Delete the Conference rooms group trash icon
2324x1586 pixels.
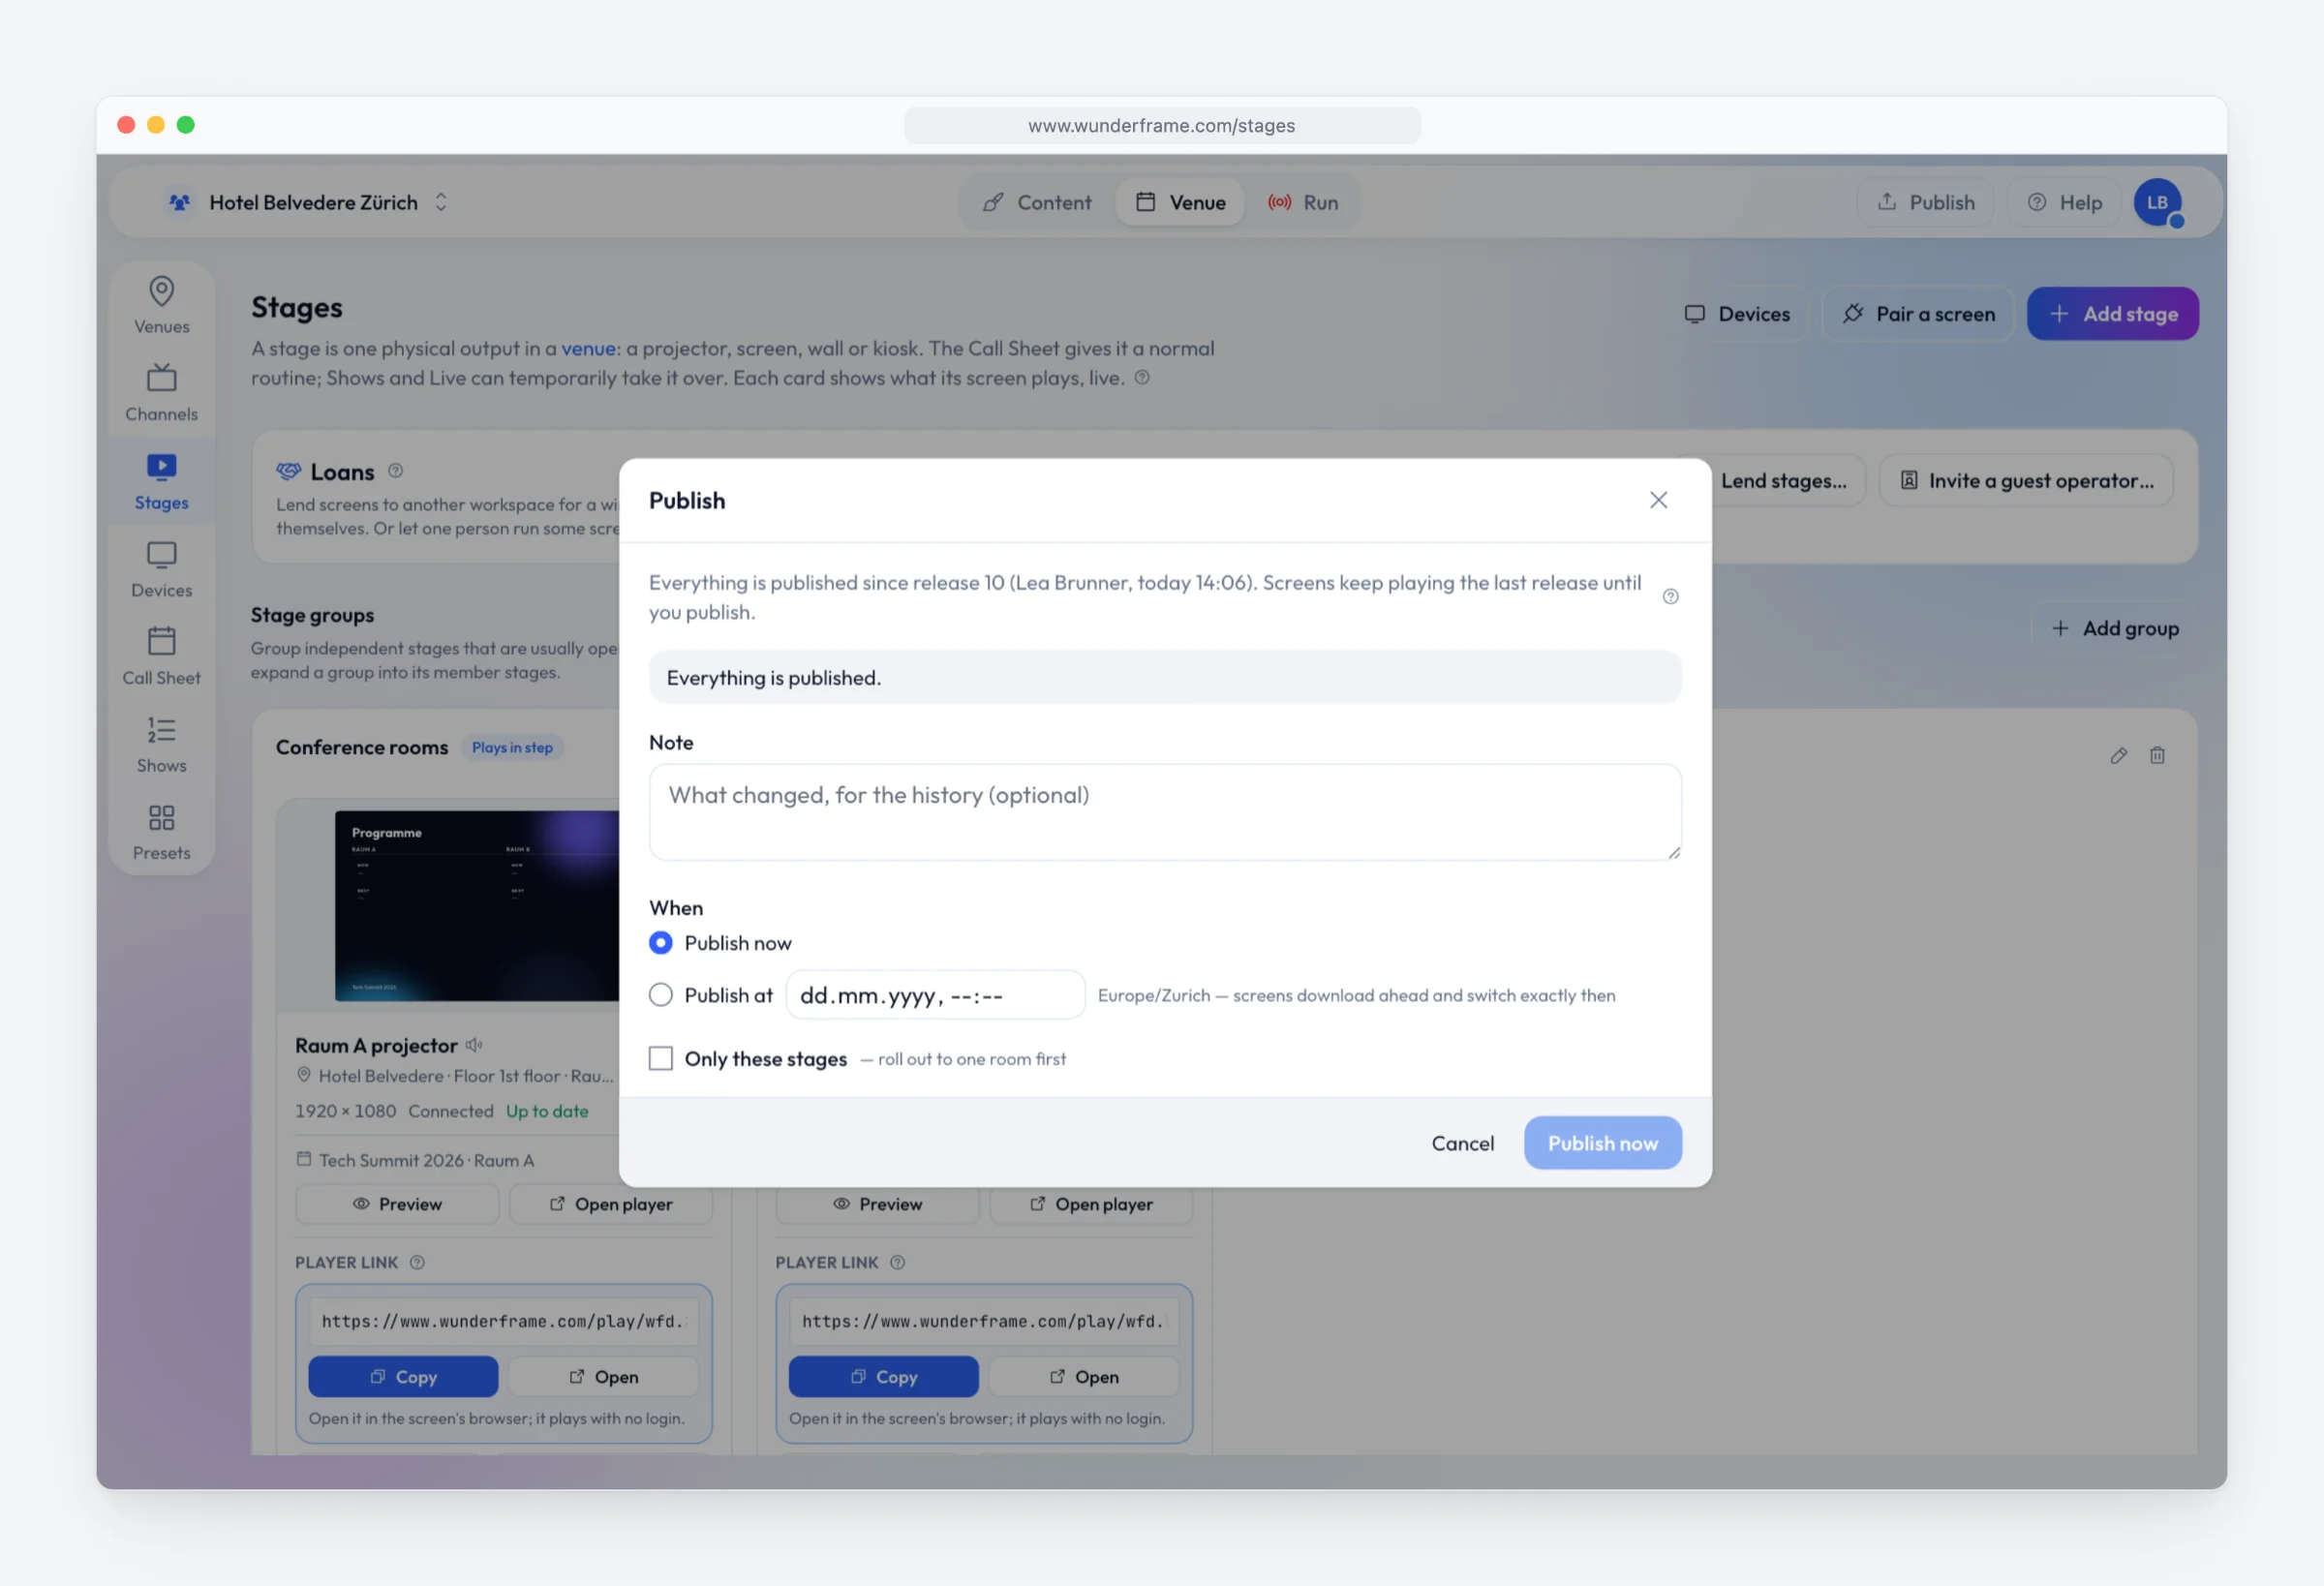(2157, 755)
